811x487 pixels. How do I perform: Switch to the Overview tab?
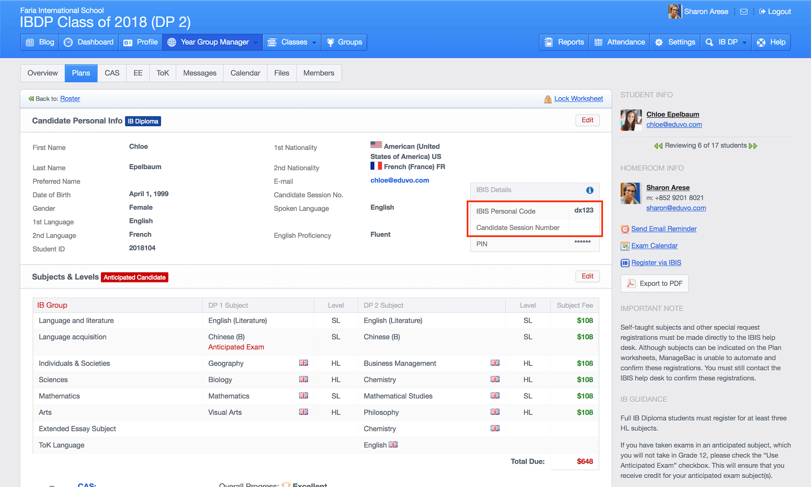(43, 73)
